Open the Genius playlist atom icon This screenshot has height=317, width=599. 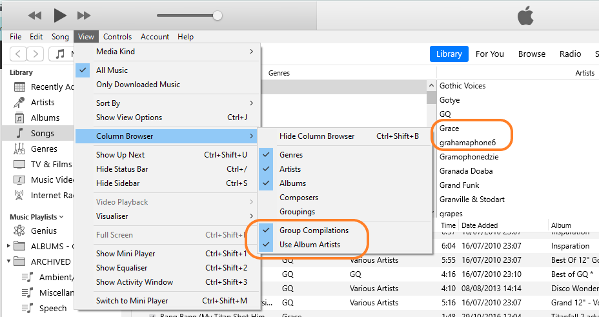tap(19, 230)
